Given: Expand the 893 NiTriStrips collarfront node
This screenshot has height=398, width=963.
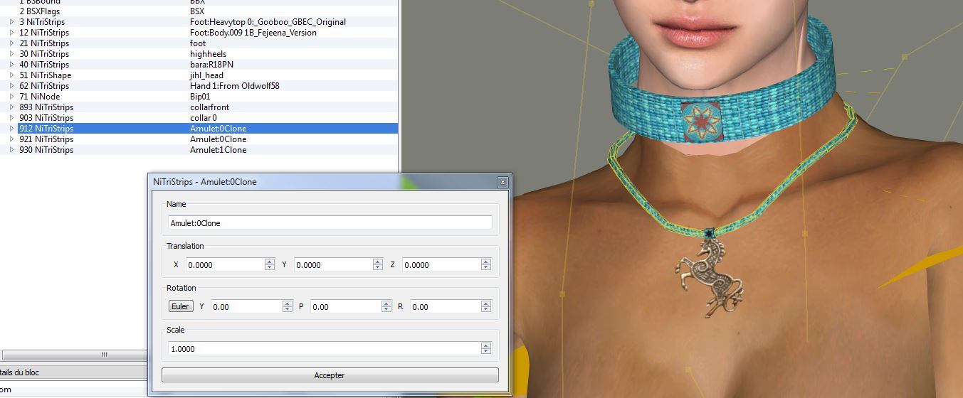Looking at the screenshot, I should pos(12,107).
